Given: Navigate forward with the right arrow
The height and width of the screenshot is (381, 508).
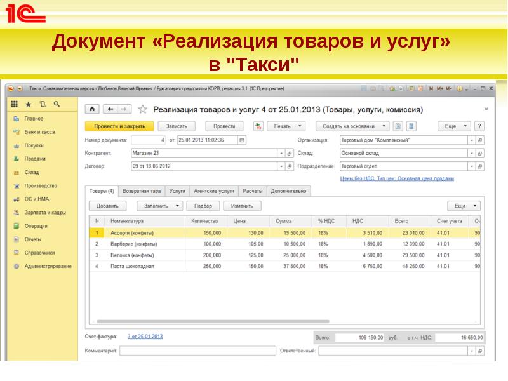Looking at the screenshot, I should coord(124,109).
